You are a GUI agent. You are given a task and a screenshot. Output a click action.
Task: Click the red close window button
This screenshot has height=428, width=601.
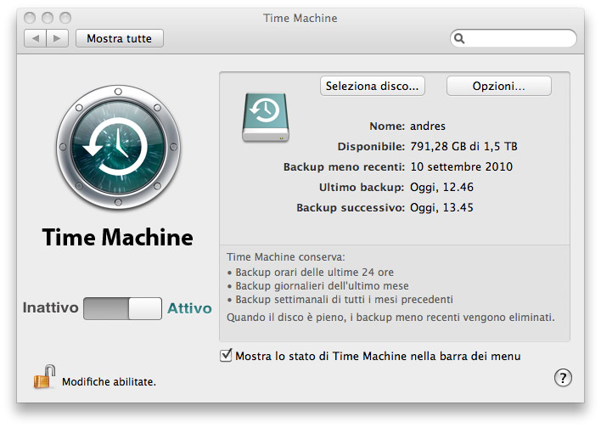click(x=30, y=18)
